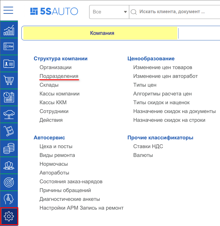Open the Склады link
The height and width of the screenshot is (226, 220).
pos(49,85)
